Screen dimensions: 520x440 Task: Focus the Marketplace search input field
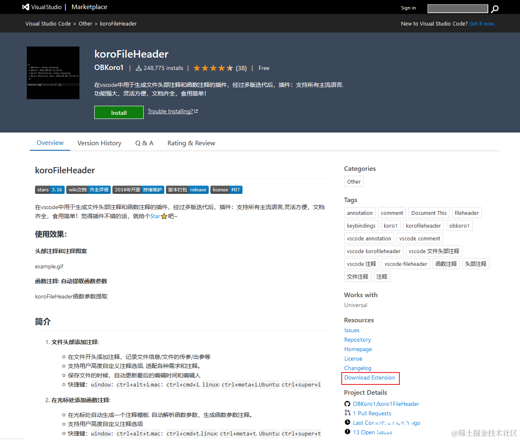tap(458, 9)
